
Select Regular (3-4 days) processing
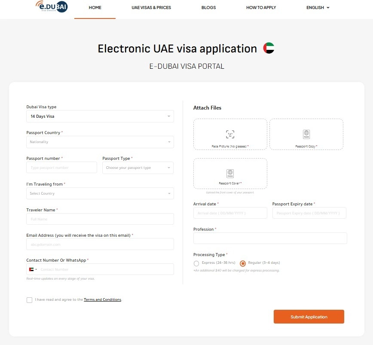coord(243,263)
